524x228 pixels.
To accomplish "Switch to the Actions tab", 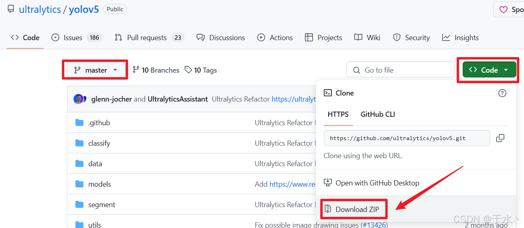I will coord(275,37).
